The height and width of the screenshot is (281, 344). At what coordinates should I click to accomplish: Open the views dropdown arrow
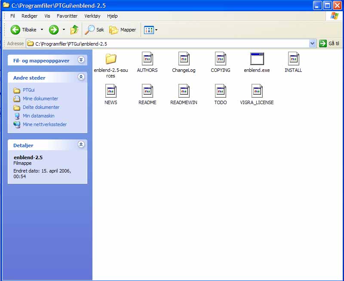(x=156, y=30)
